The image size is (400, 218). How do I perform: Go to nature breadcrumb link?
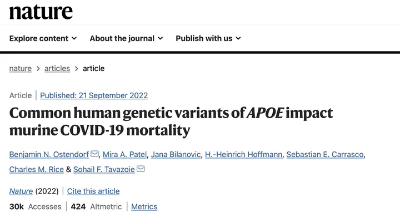21,69
